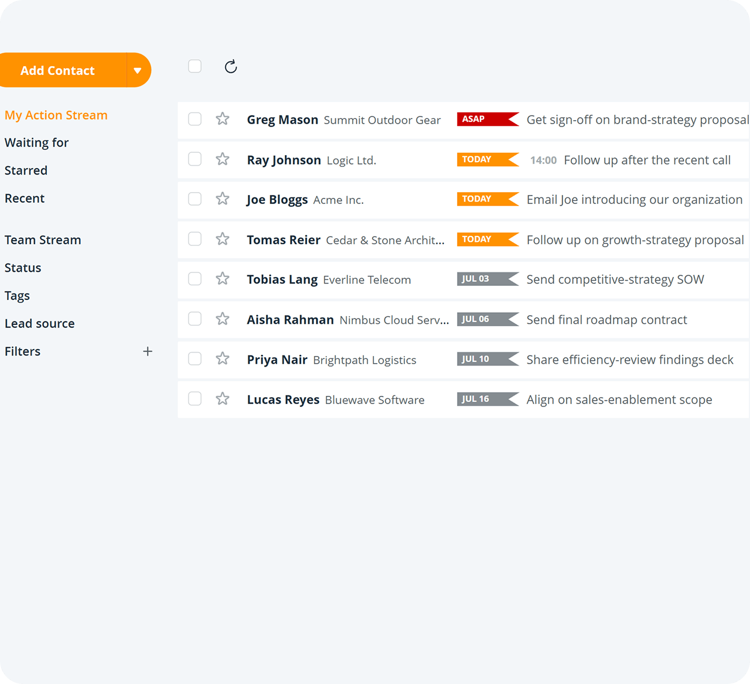Click the JUL 06 date flag
Viewport: 750px width, 684px height.
[488, 319]
